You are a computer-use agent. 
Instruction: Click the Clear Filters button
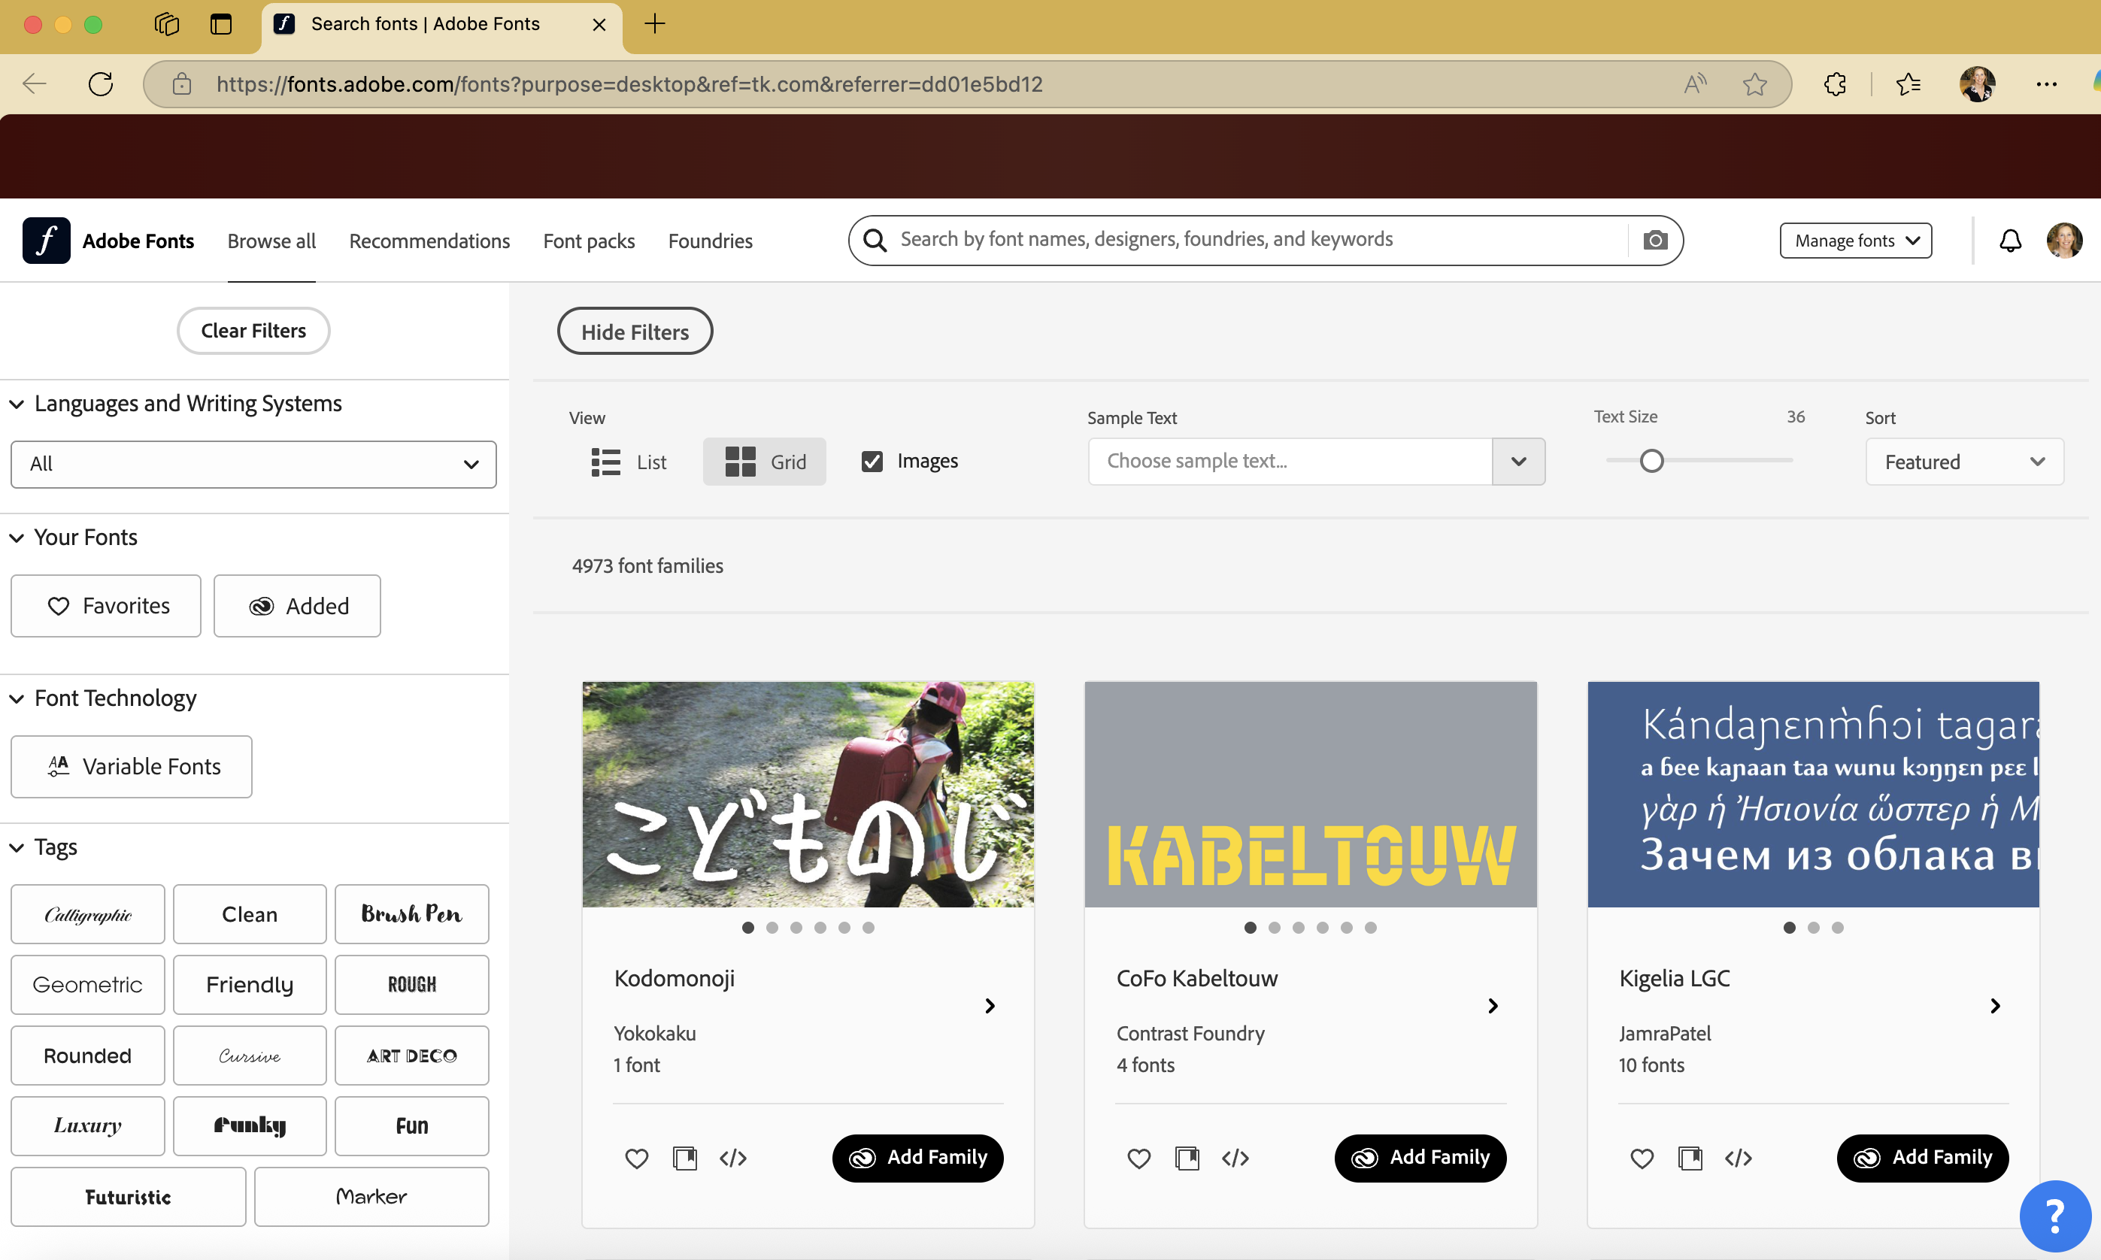point(254,331)
